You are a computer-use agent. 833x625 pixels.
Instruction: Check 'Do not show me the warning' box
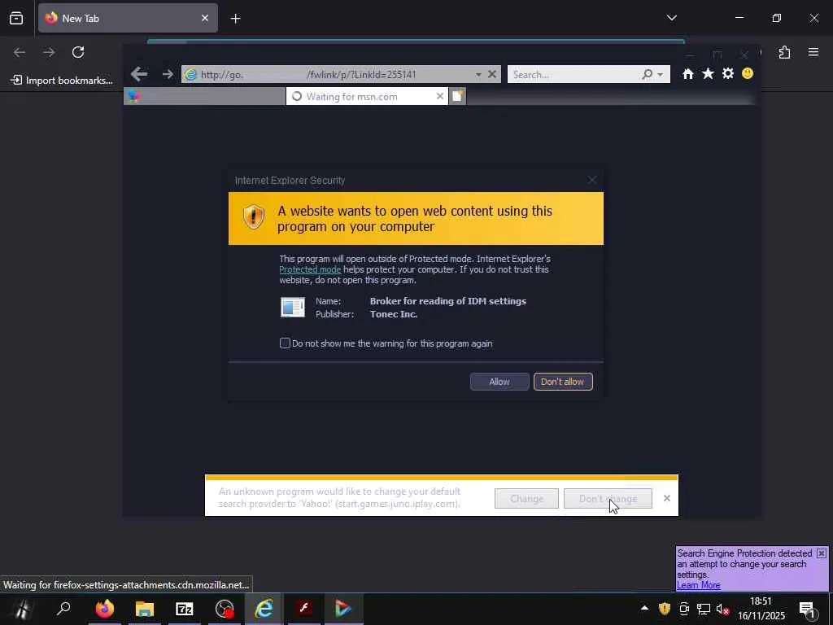pos(285,343)
